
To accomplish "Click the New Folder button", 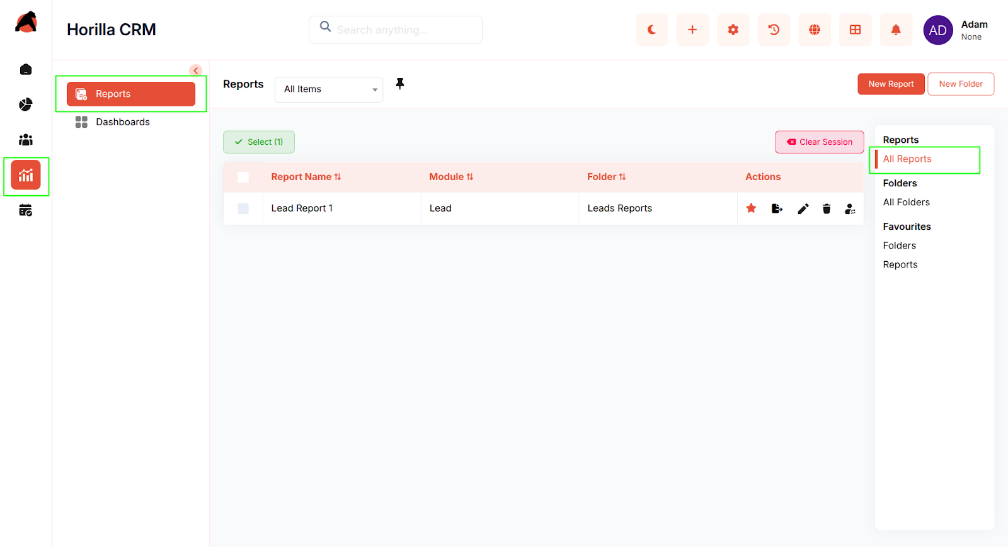I will (960, 84).
